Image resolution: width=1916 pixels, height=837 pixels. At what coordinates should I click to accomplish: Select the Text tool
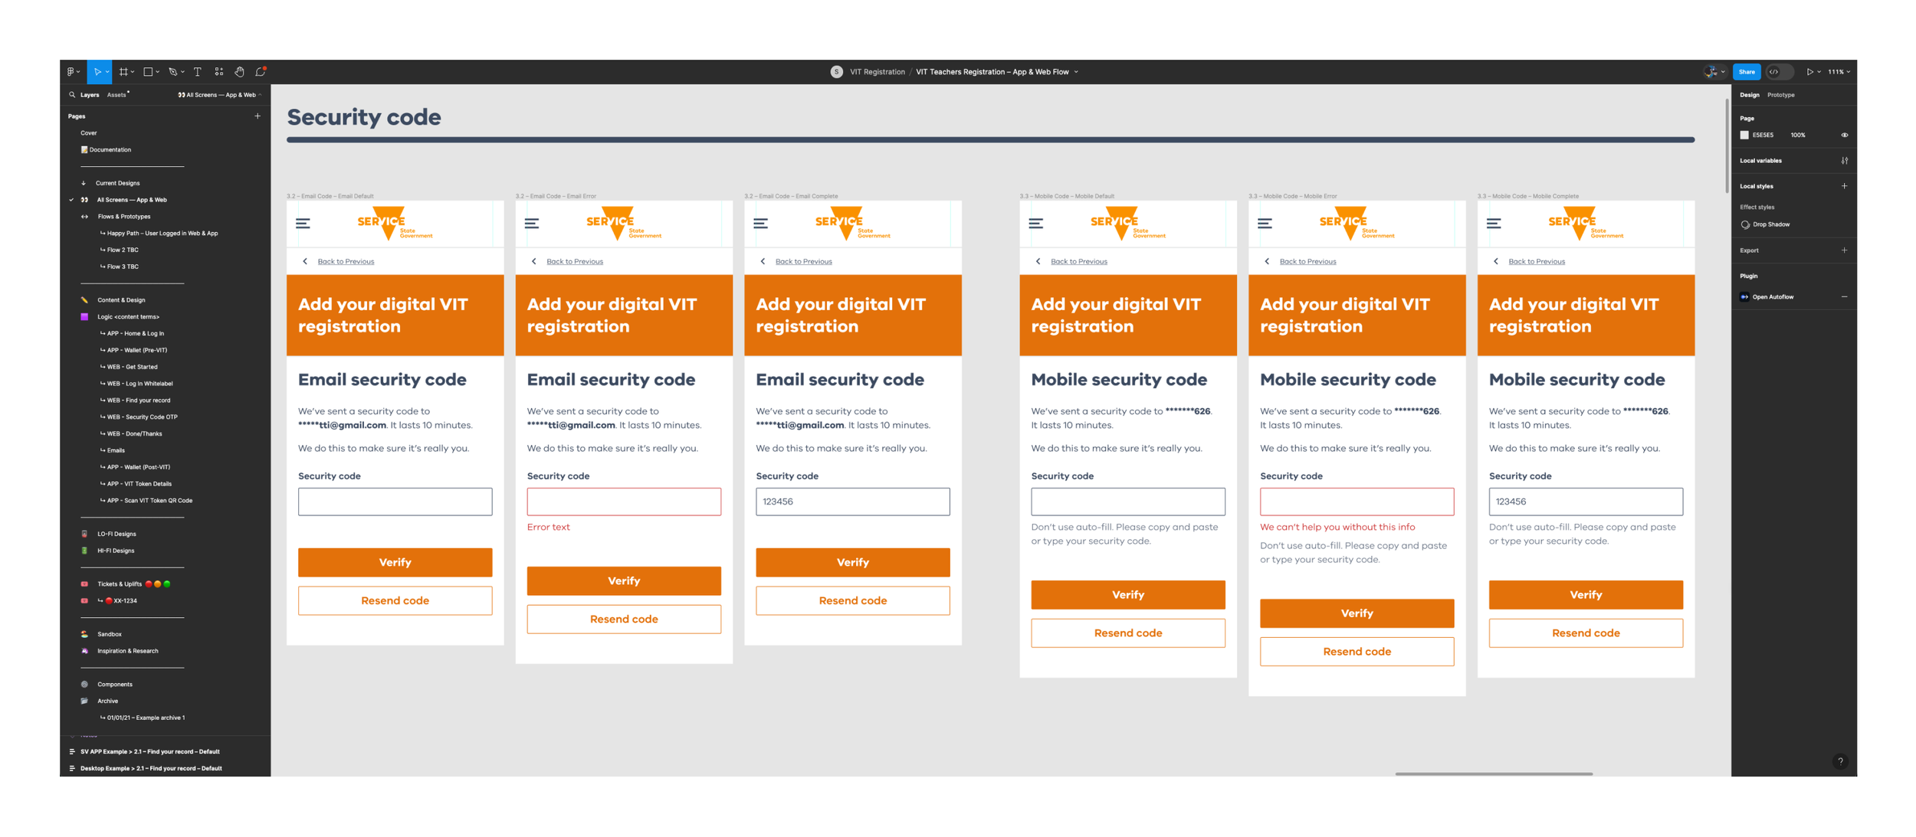(197, 72)
